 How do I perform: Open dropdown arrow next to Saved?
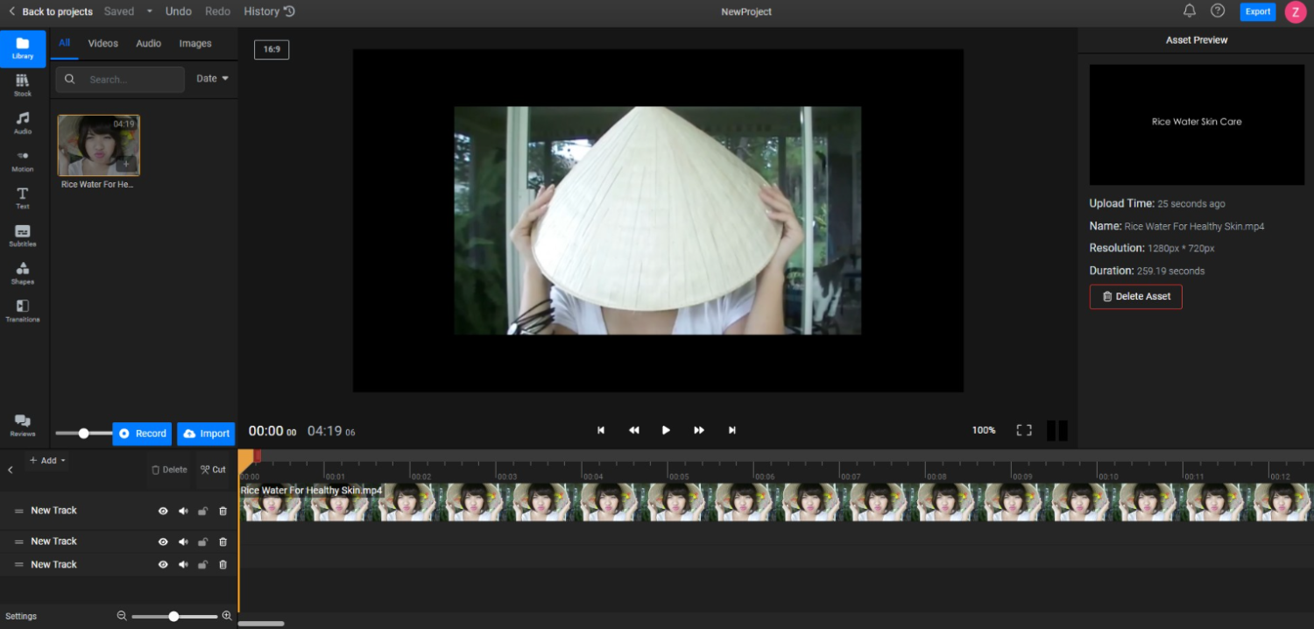click(x=150, y=11)
